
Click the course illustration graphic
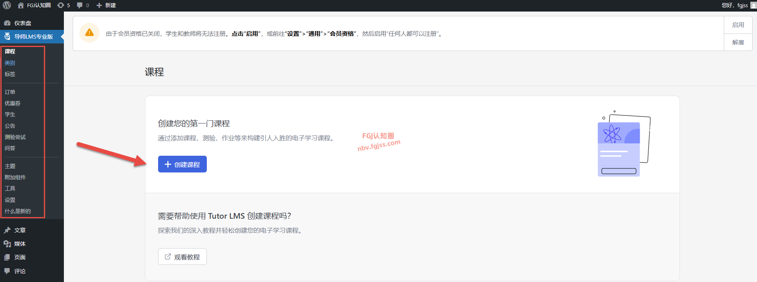pyautogui.click(x=624, y=144)
